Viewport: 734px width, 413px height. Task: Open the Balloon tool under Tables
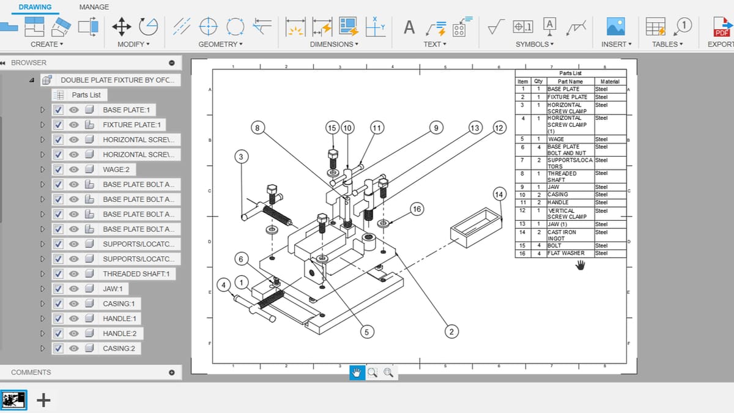[x=683, y=26]
